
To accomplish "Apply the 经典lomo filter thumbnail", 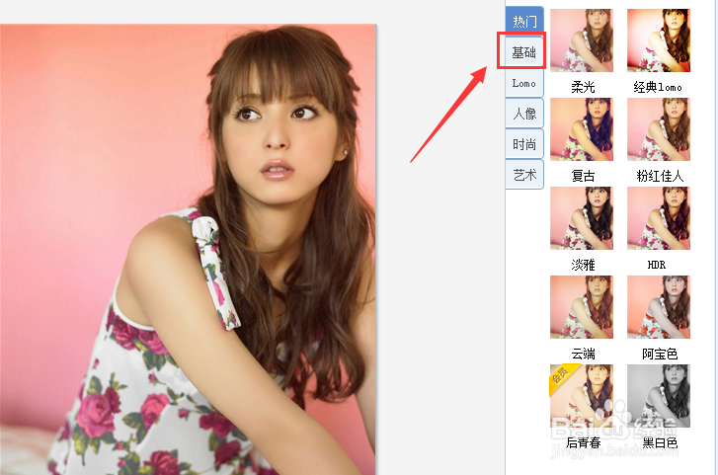I will [659, 40].
